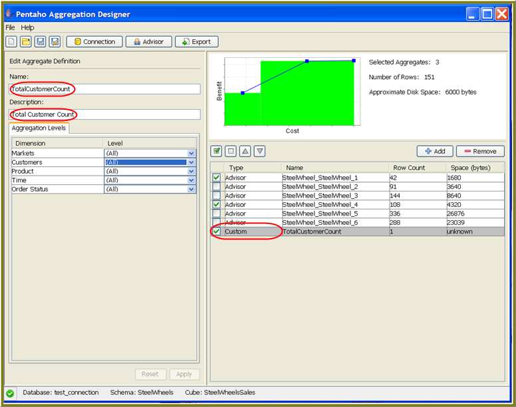The width and height of the screenshot is (516, 407).
Task: Click the Save icon in toolbar
Action: pos(41,42)
